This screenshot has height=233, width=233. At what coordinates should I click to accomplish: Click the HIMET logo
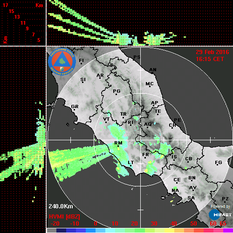220,215
